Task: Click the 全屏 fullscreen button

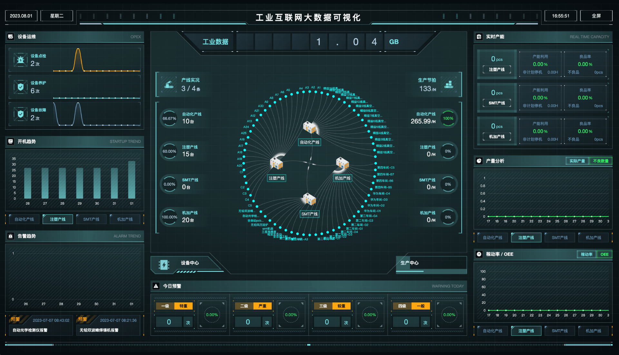Action: [596, 16]
